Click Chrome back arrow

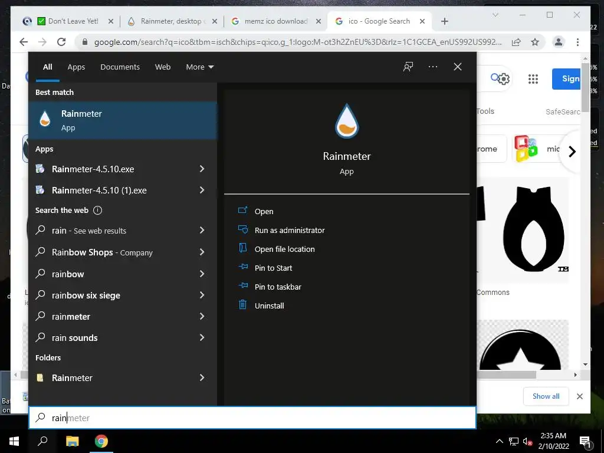pos(24,42)
